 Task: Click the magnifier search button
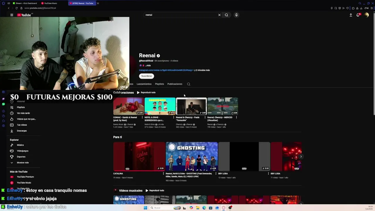pos(226,15)
